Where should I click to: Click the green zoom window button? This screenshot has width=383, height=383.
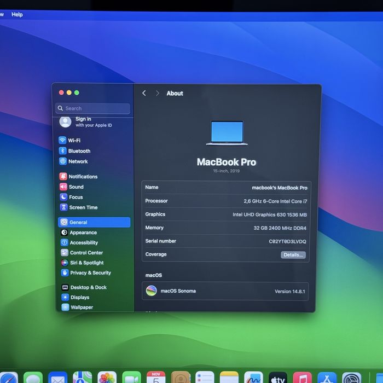point(77,92)
